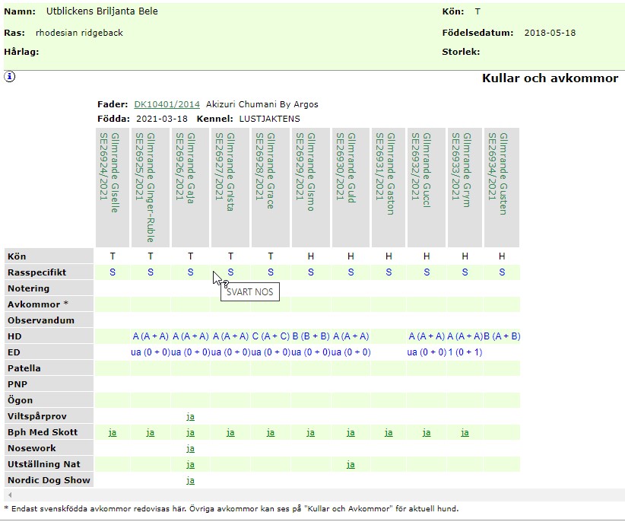This screenshot has width=625, height=522.
Task: Click Rasspecifikt S for Gnista
Action: (231, 272)
